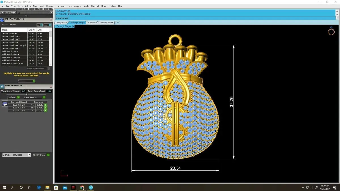Add a new viewport tab with plus icon
This screenshot has height=191, width=340.
click(118, 23)
